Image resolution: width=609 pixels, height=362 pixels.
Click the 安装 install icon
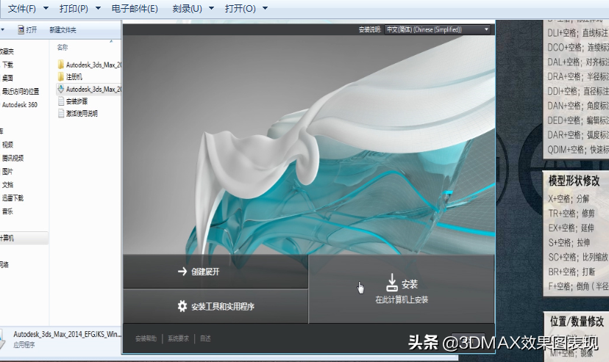click(392, 283)
